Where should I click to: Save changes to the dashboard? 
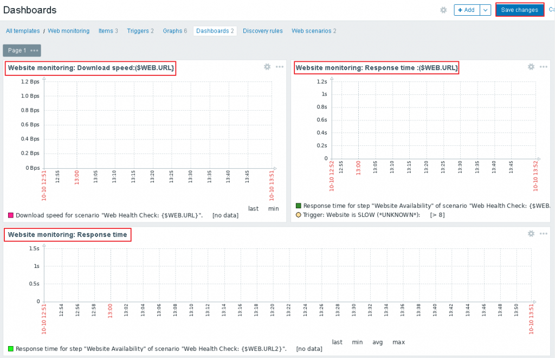(x=519, y=10)
